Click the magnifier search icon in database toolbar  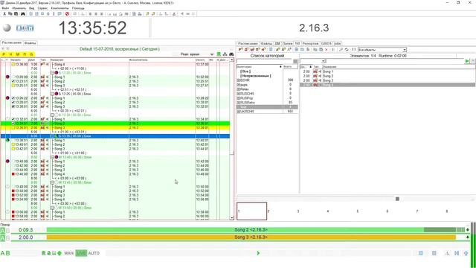coord(341,50)
